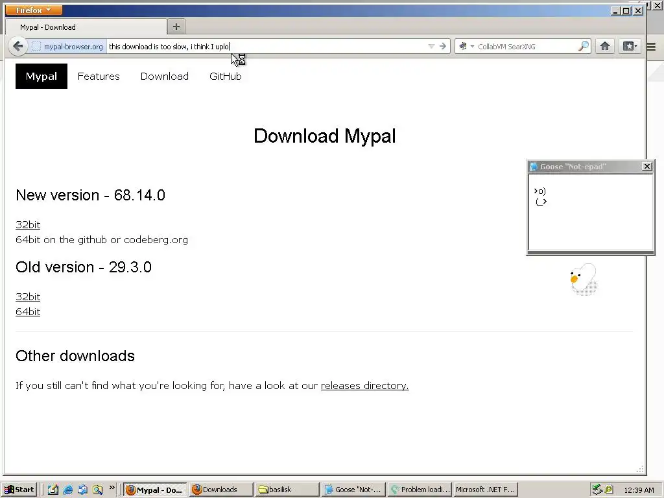Viewport: 664px width, 498px height.
Task: Close the Goose Not-epad window
Action: point(646,167)
